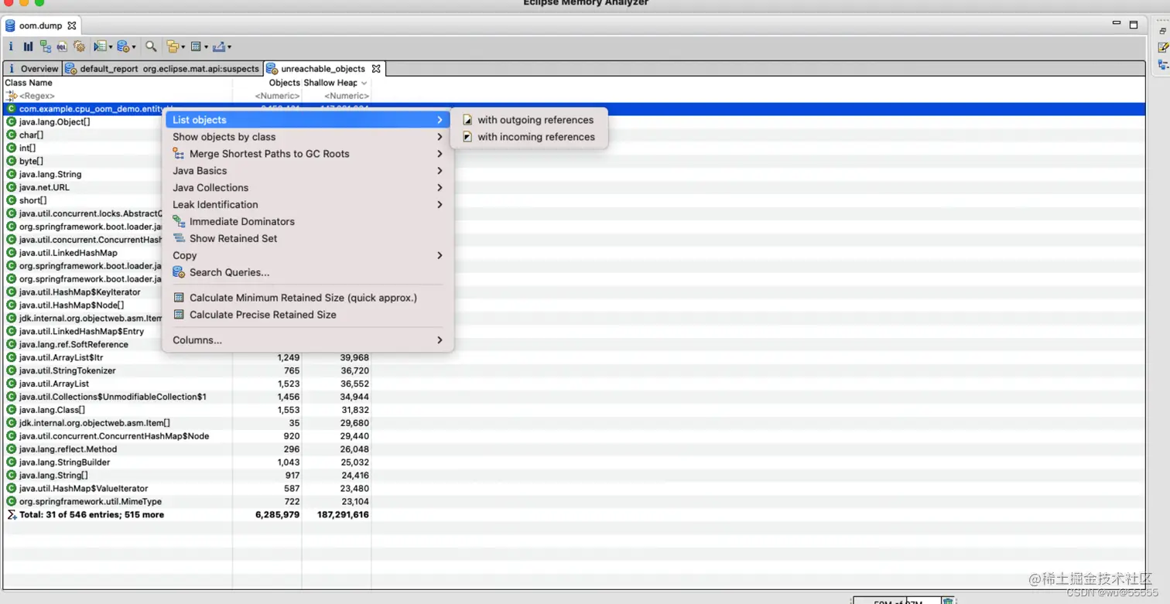Screen dimensions: 1170x604
Task: Choose 'with incoming references' submenu item
Action: coord(529,137)
